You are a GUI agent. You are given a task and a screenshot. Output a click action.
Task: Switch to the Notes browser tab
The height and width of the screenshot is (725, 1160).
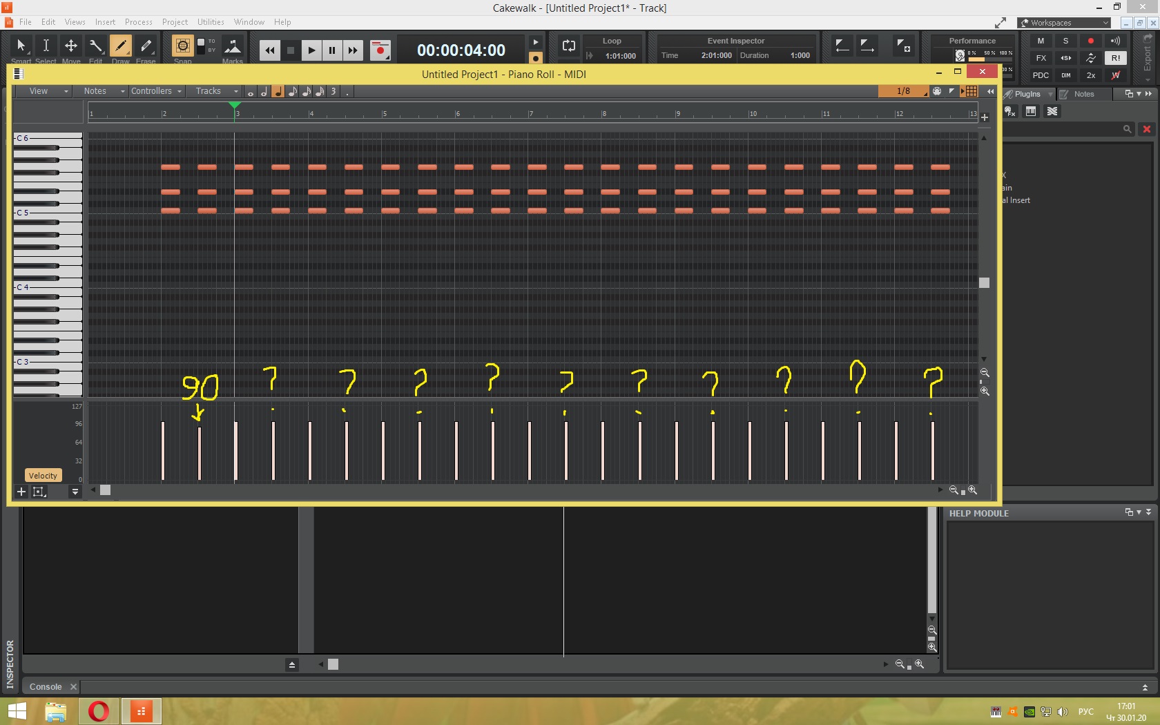1083,94
